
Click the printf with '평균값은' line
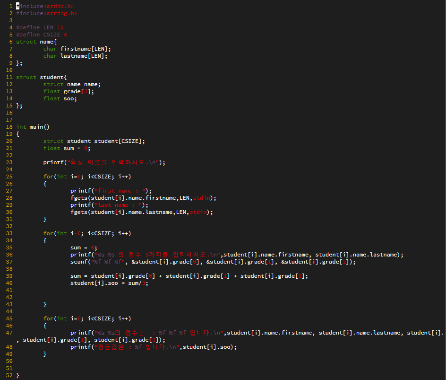tap(154, 347)
